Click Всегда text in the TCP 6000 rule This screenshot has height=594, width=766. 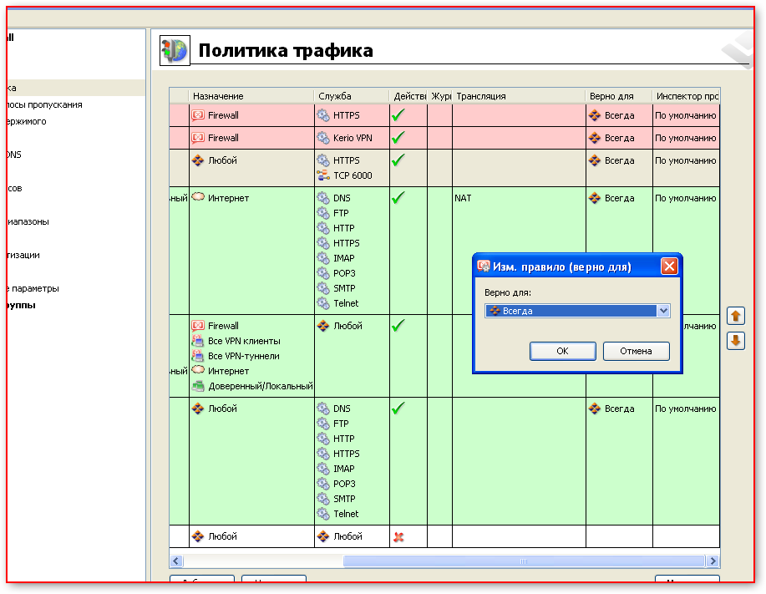620,160
